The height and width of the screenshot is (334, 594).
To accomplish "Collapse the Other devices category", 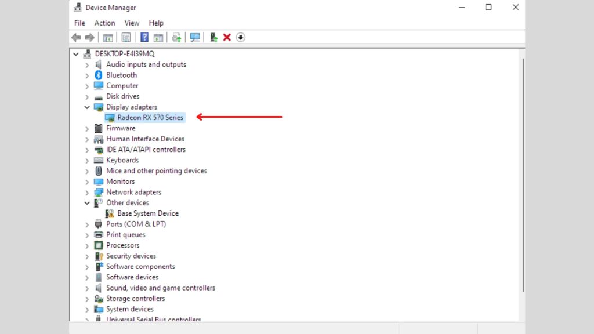I will 87,203.
